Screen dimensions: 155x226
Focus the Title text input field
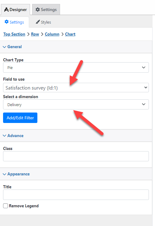[76, 195]
